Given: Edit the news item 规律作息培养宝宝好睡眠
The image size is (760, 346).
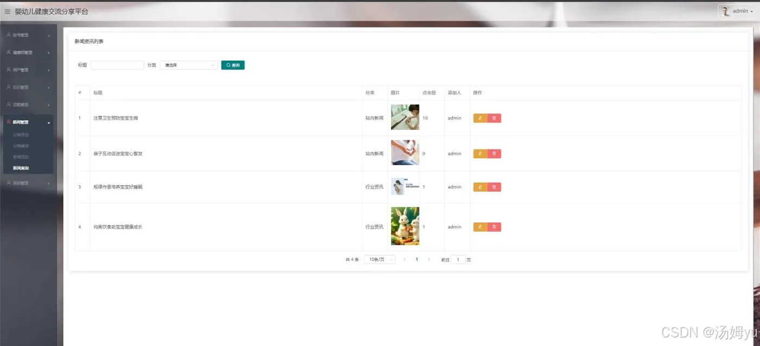Looking at the screenshot, I should 480,187.
